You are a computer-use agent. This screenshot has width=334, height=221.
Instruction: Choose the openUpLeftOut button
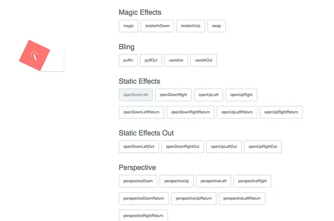tap(224, 147)
